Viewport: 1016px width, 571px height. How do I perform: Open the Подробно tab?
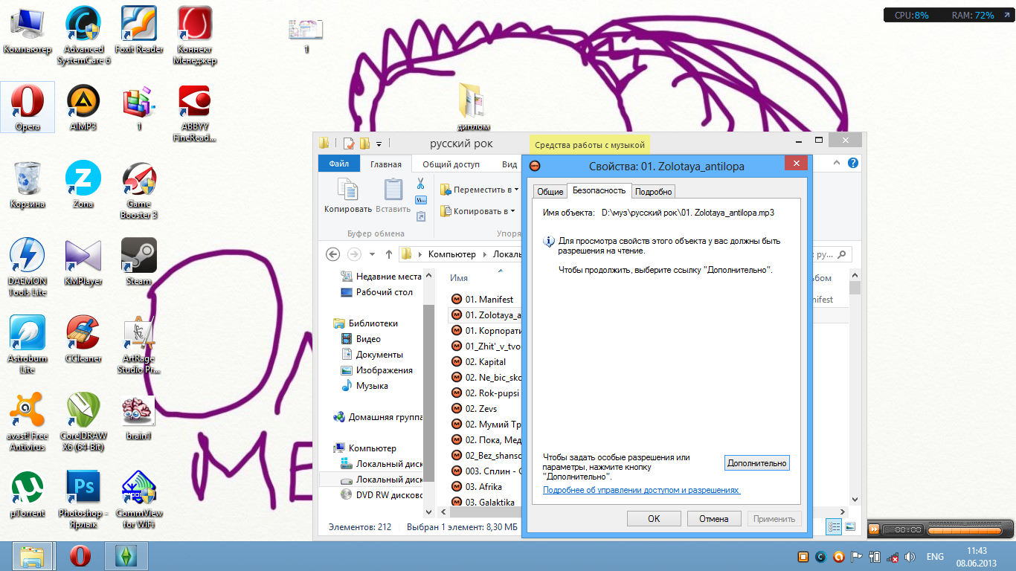click(x=654, y=192)
